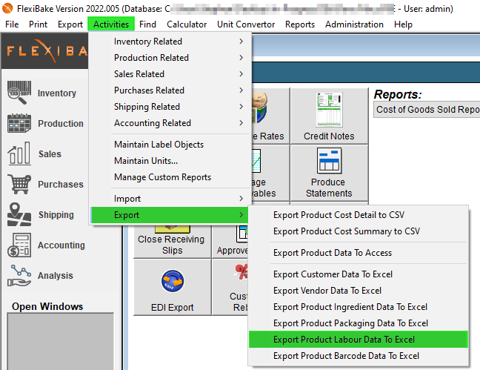Image resolution: width=480 pixels, height=370 pixels.
Task: Open the Produce Statements icon
Action: 329,161
